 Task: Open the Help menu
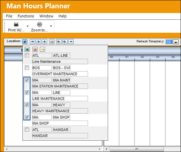pos(63,16)
